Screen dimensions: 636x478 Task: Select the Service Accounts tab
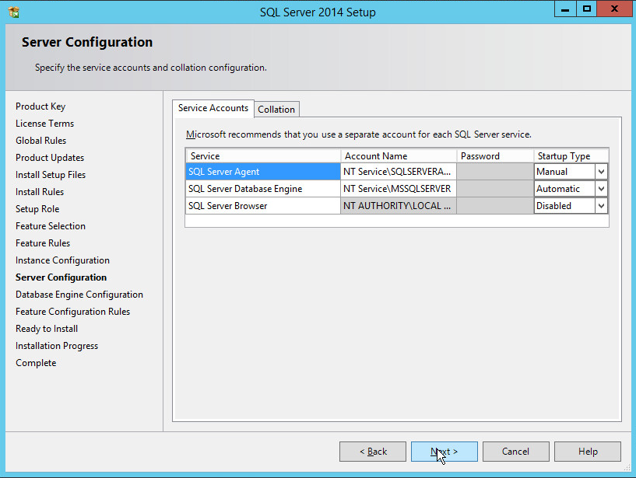click(213, 108)
